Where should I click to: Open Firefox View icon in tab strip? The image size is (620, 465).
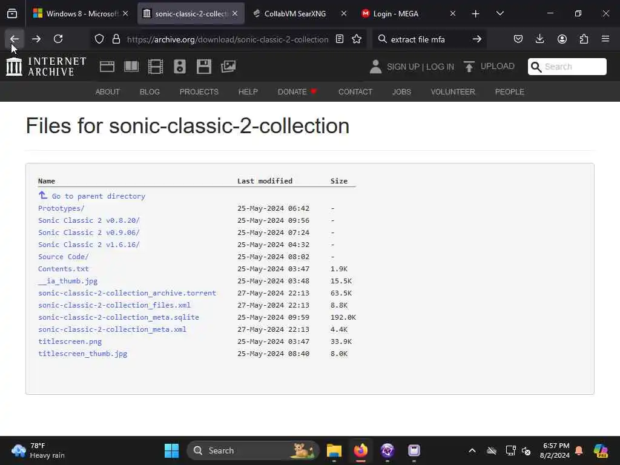(x=12, y=13)
